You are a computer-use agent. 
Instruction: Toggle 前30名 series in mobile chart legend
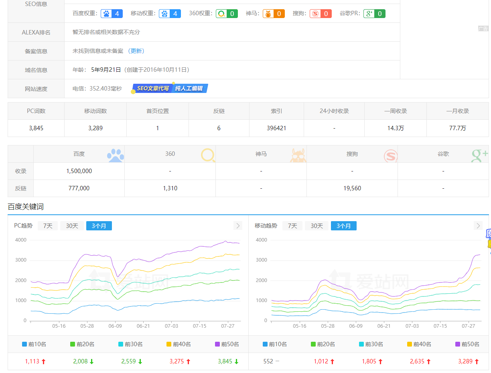point(371,344)
